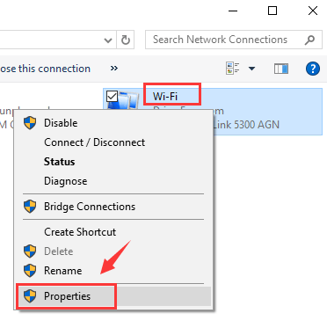This screenshot has width=327, height=335.
Task: Open the view options dropdown arrow
Action: click(251, 69)
